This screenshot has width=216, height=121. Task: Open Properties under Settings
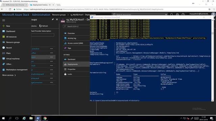click(71, 69)
